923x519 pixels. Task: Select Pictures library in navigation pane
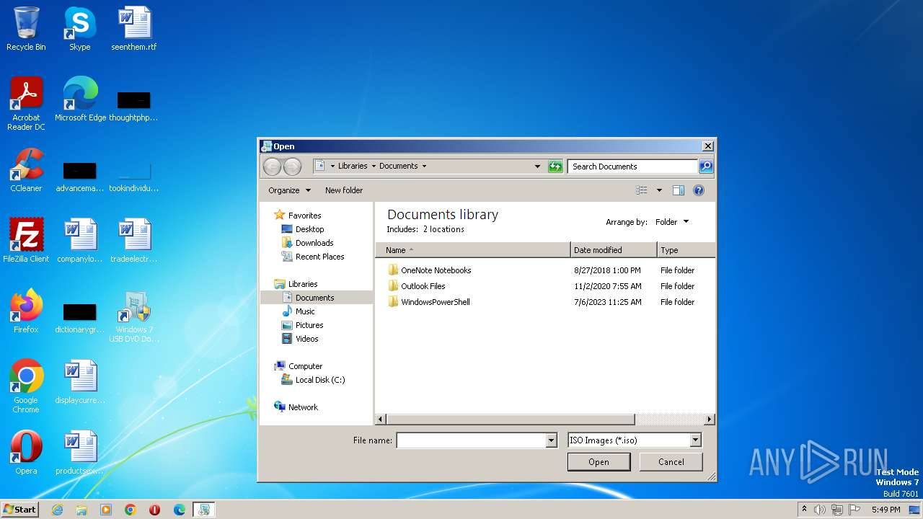pyautogui.click(x=309, y=325)
